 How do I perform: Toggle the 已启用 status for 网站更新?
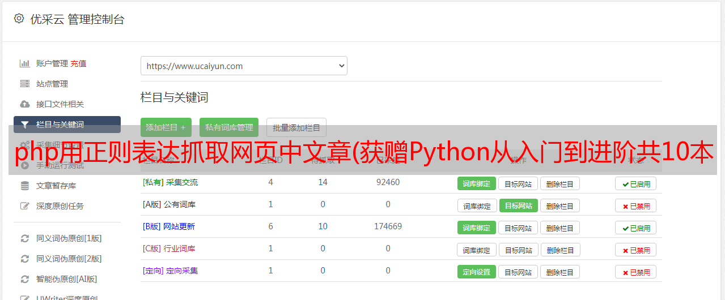click(x=636, y=228)
